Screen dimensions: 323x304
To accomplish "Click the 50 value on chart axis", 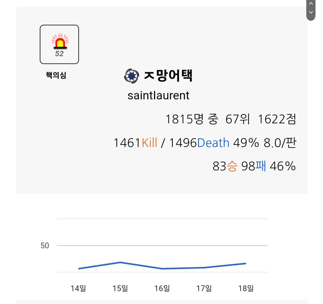I will (45, 246).
